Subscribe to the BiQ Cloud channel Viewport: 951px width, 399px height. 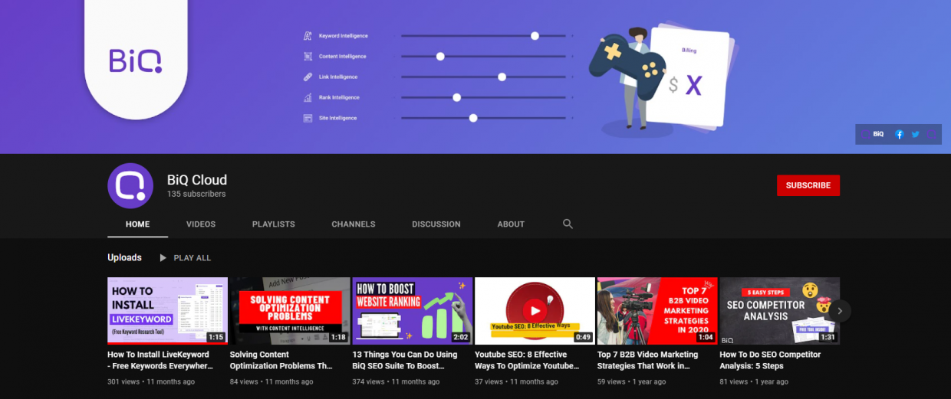point(808,185)
